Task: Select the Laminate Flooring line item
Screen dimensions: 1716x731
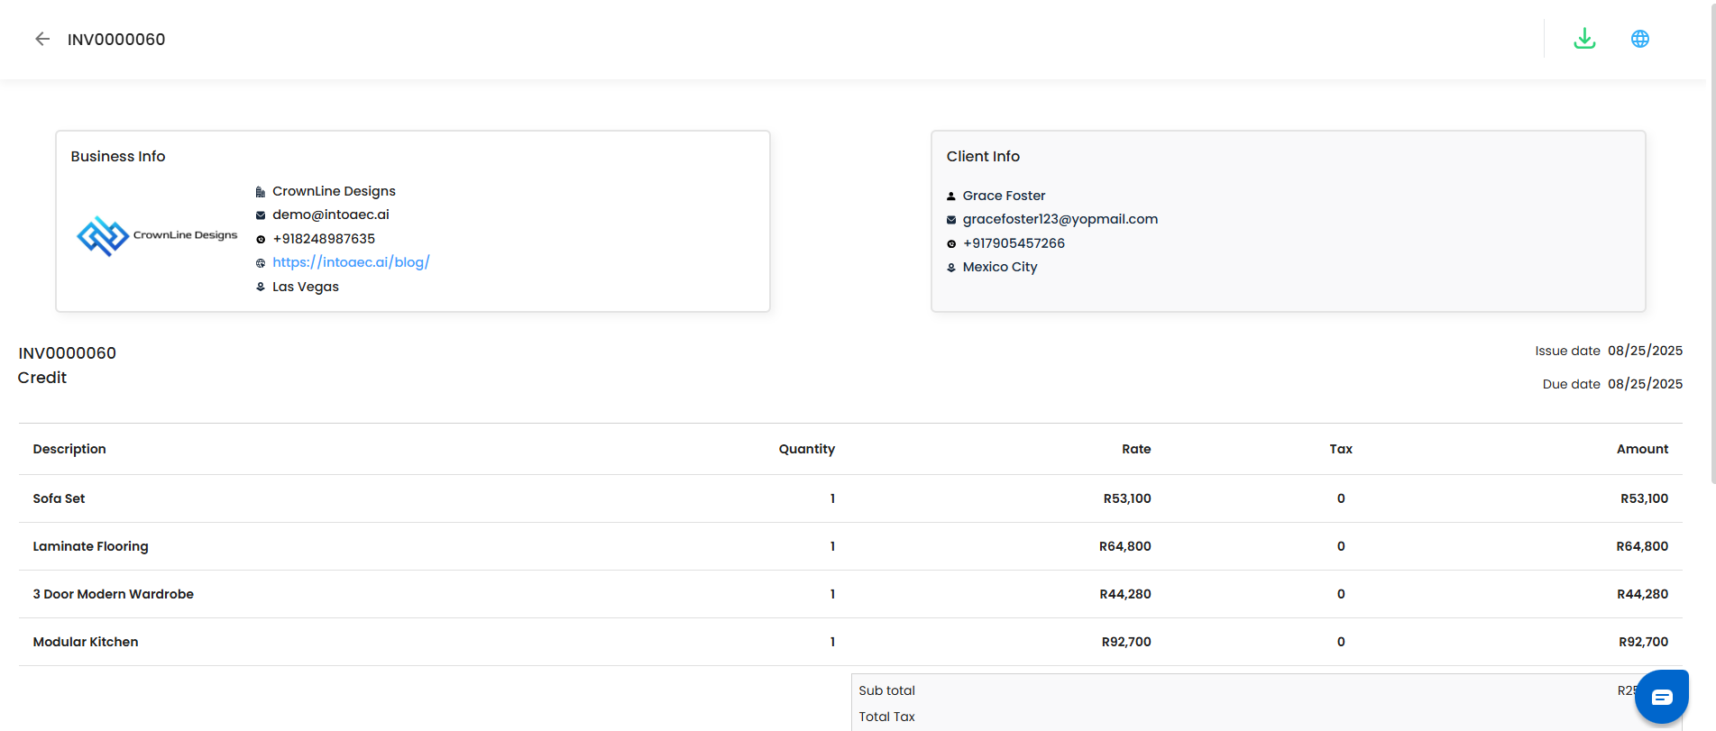Action: pyautogui.click(x=91, y=546)
